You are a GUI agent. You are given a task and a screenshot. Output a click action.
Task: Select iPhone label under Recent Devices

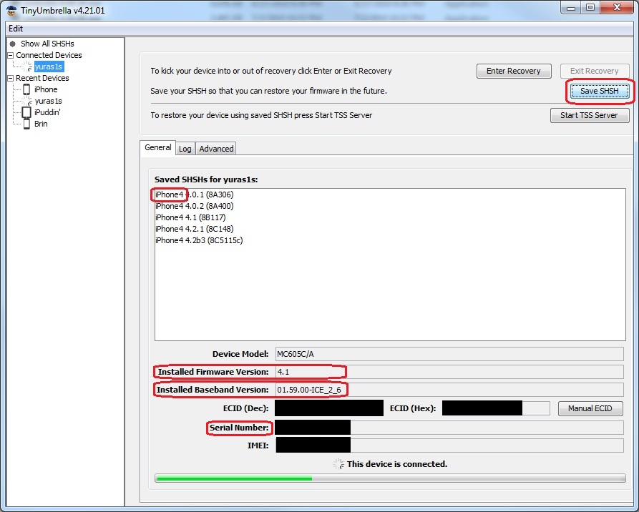point(46,89)
